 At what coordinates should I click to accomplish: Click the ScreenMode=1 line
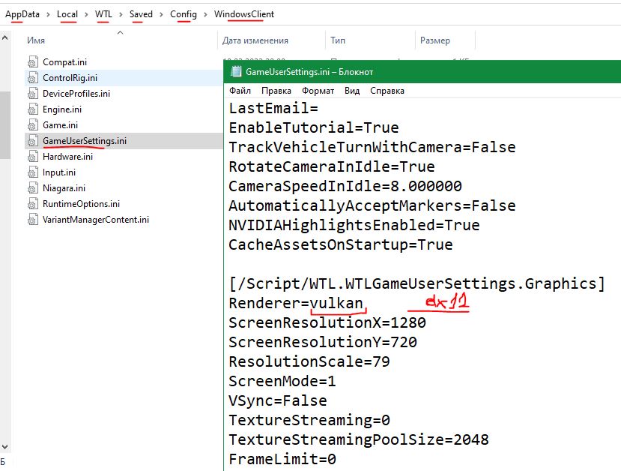pos(282,382)
